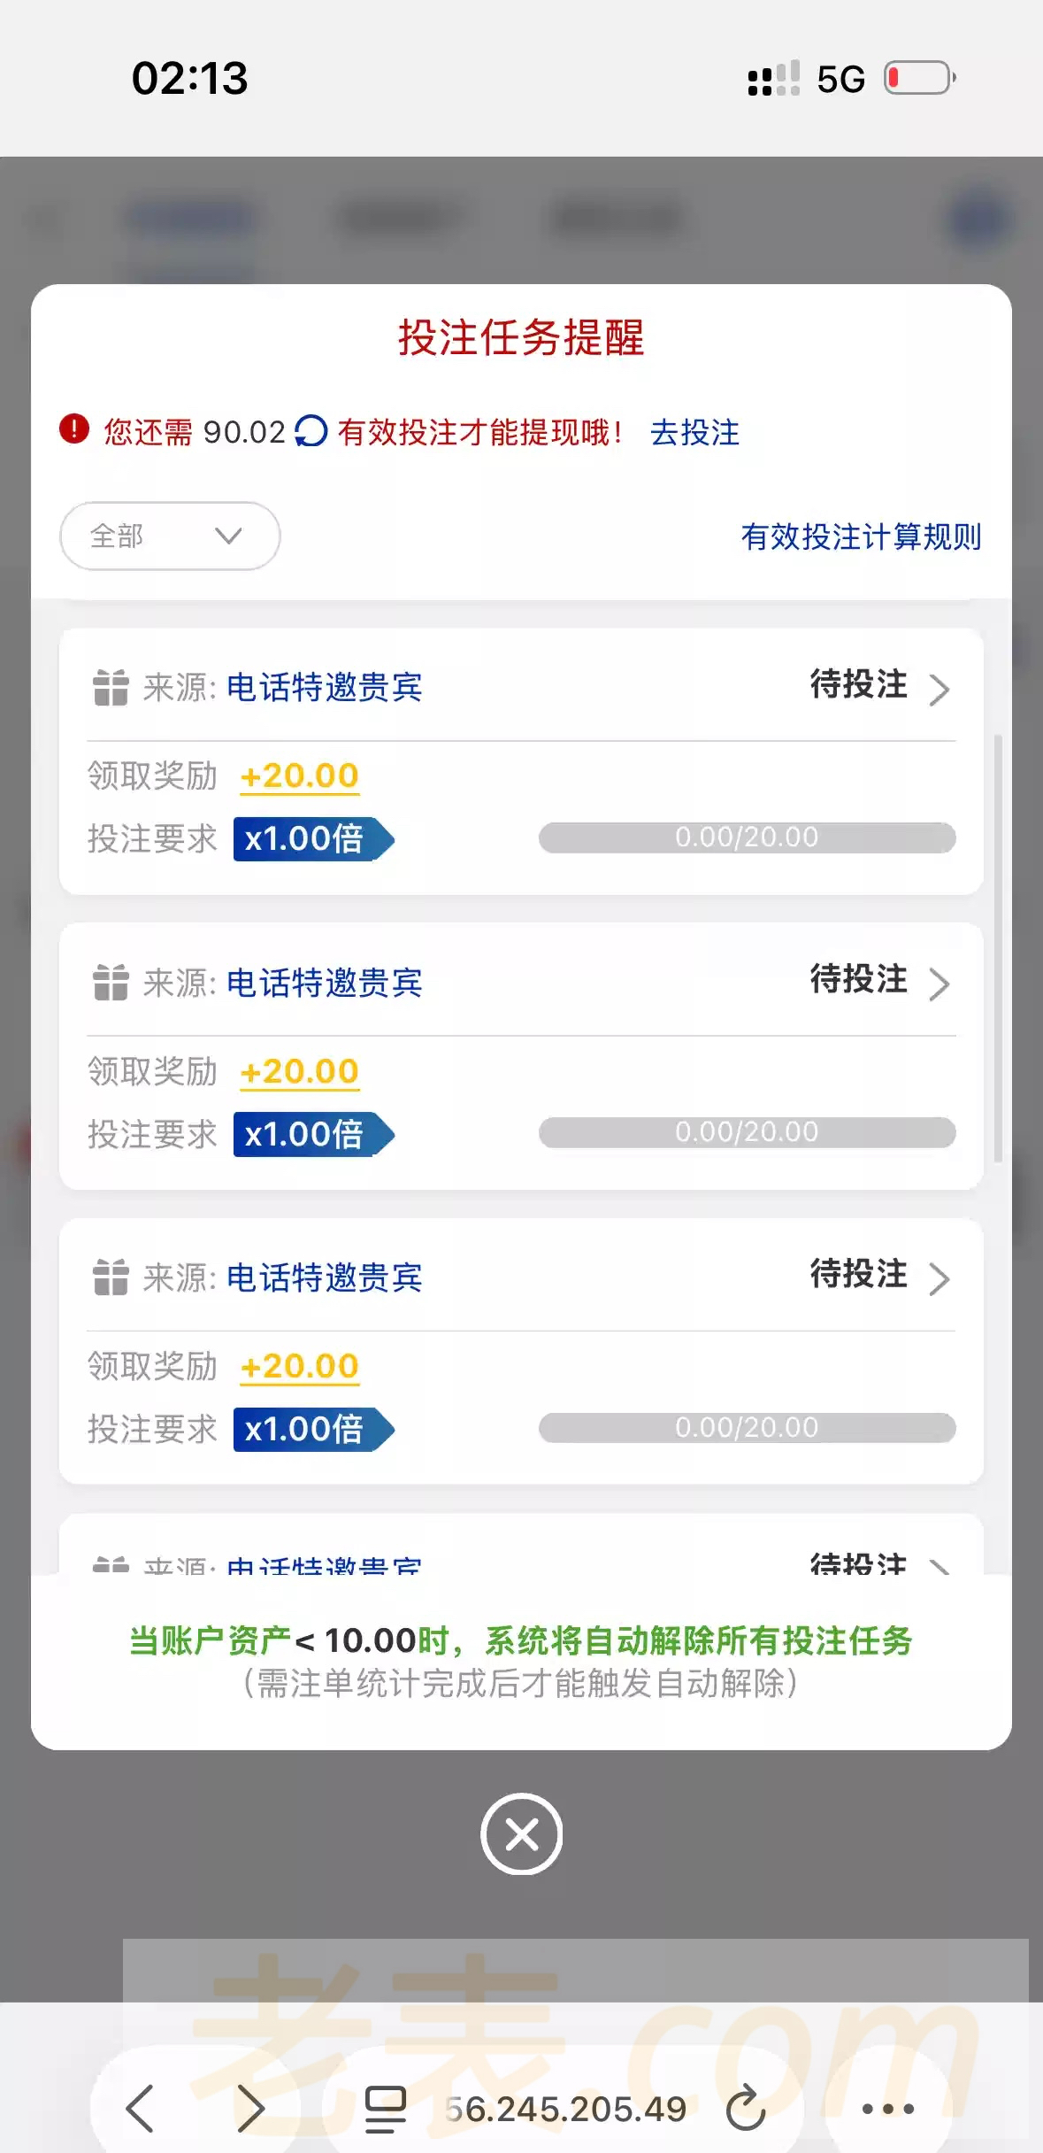Expand the first 待投注 task chevron
Screen dimensions: 1043x2153
tap(939, 689)
